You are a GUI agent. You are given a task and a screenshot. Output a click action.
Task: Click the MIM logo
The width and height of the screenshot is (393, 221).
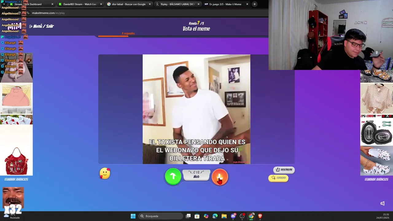click(x=14, y=27)
